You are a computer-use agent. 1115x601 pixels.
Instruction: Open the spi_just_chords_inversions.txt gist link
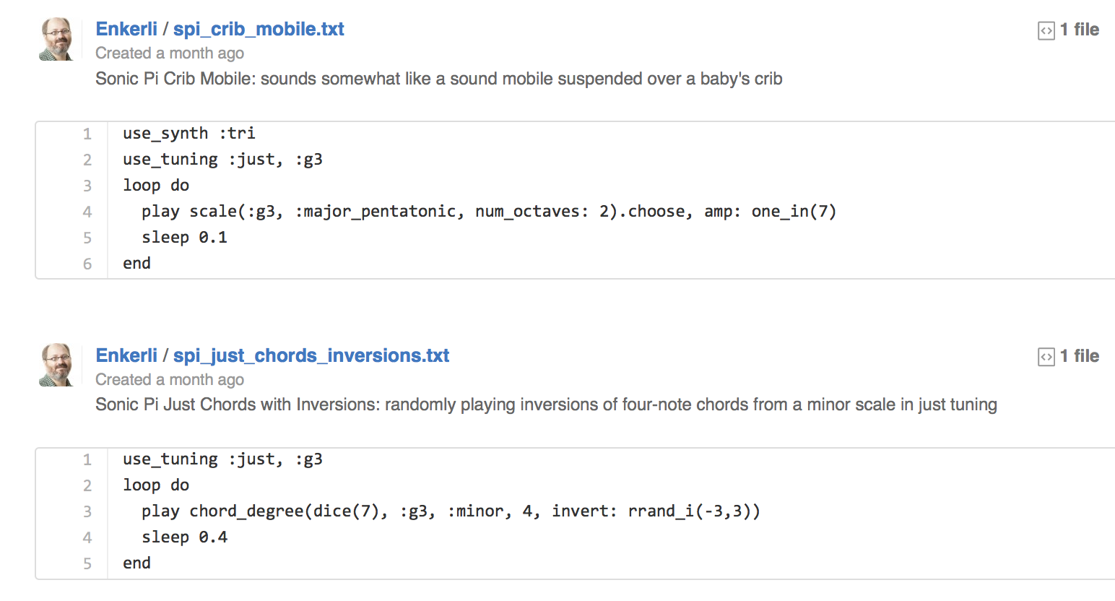pyautogui.click(x=311, y=355)
